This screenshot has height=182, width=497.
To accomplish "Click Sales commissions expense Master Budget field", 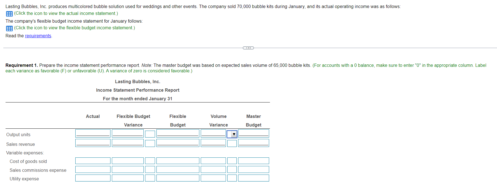I will pos(254,169).
